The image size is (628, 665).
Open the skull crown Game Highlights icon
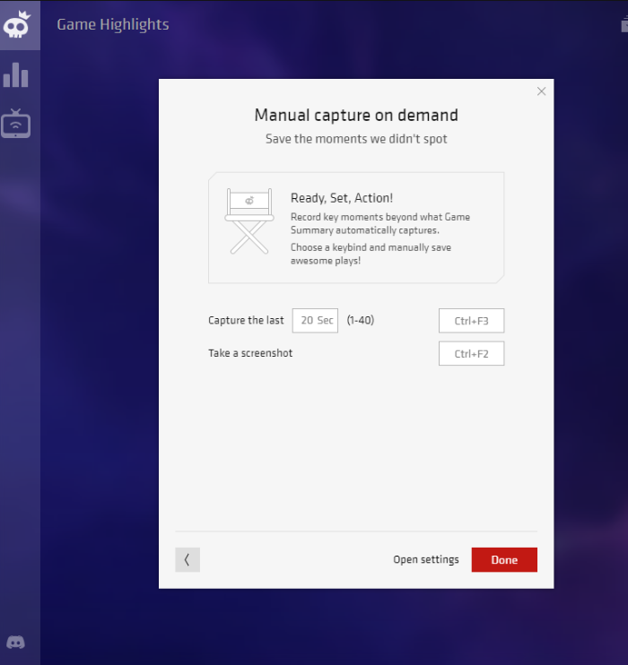17,25
